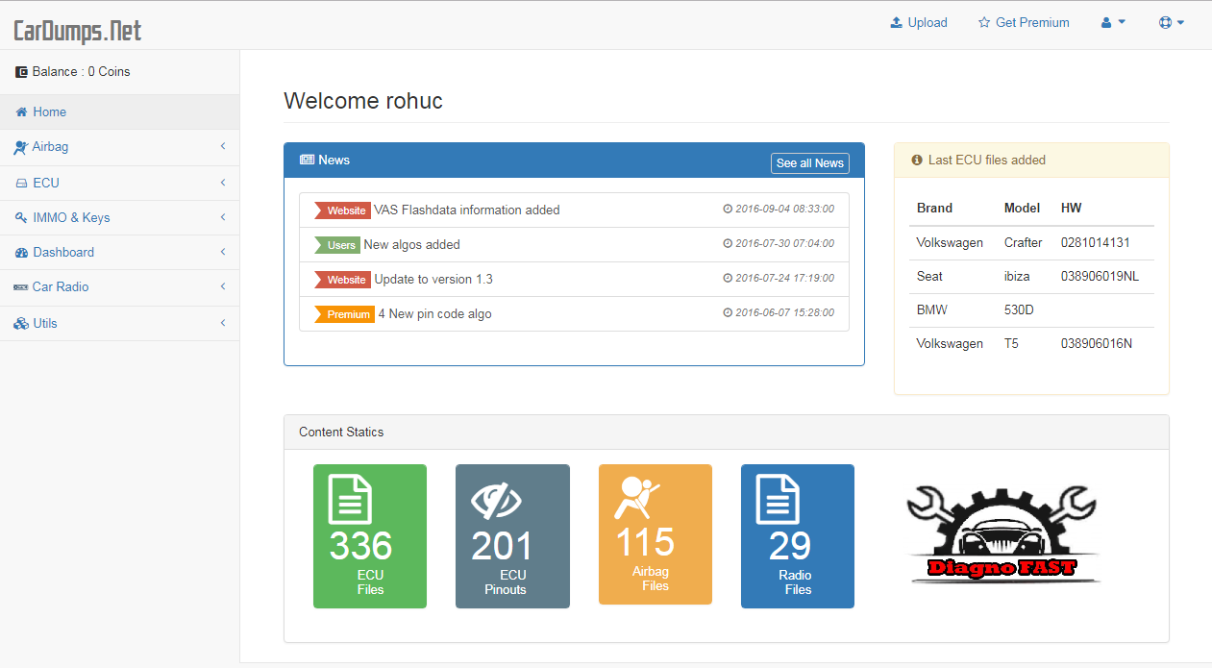Open the ECU sidebar menu
Screen dimensions: 1212x668
tap(119, 183)
